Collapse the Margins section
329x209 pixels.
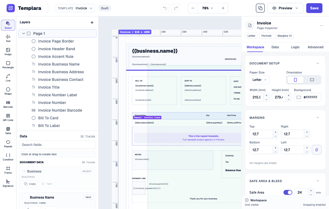(x=318, y=118)
